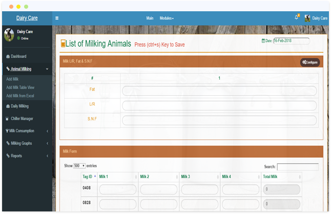This screenshot has height=214, width=331.
Task: Open the notifications bell icon
Action: (x=296, y=17)
